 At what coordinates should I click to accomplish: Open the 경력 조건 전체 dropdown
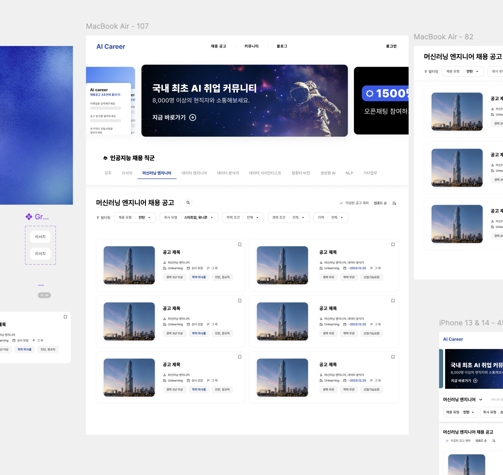[289, 218]
